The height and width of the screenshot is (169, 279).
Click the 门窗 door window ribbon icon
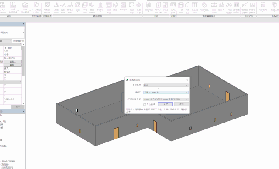click(173, 7)
